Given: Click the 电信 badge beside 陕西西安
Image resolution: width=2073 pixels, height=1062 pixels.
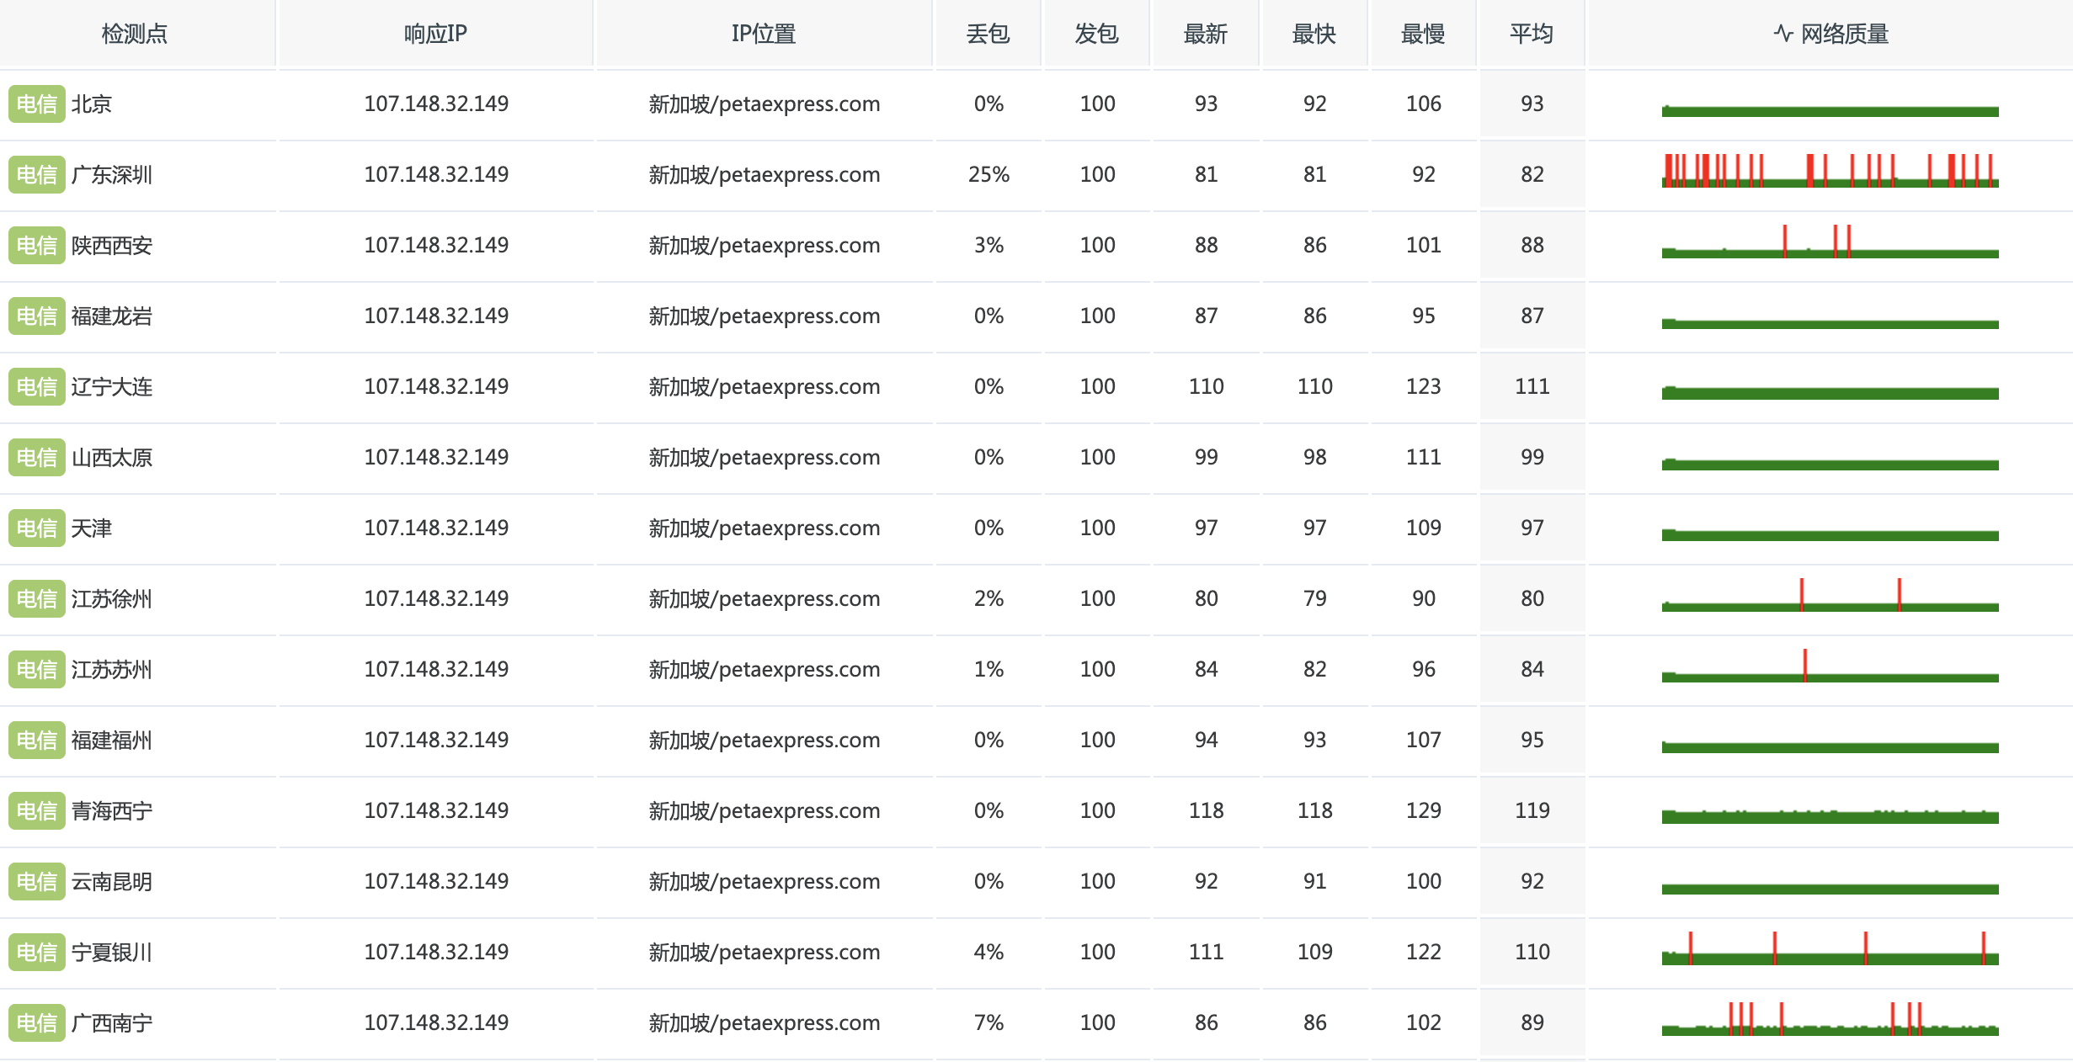Looking at the screenshot, I should [37, 246].
